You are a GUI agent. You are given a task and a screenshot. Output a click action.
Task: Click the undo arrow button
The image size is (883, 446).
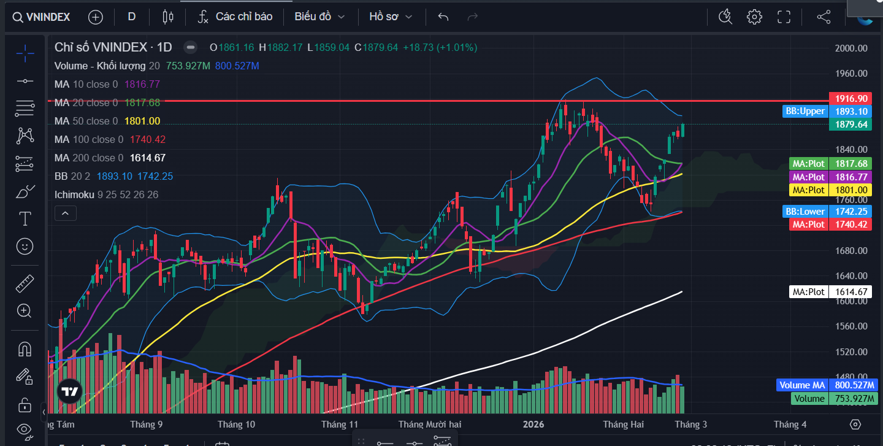(x=443, y=17)
